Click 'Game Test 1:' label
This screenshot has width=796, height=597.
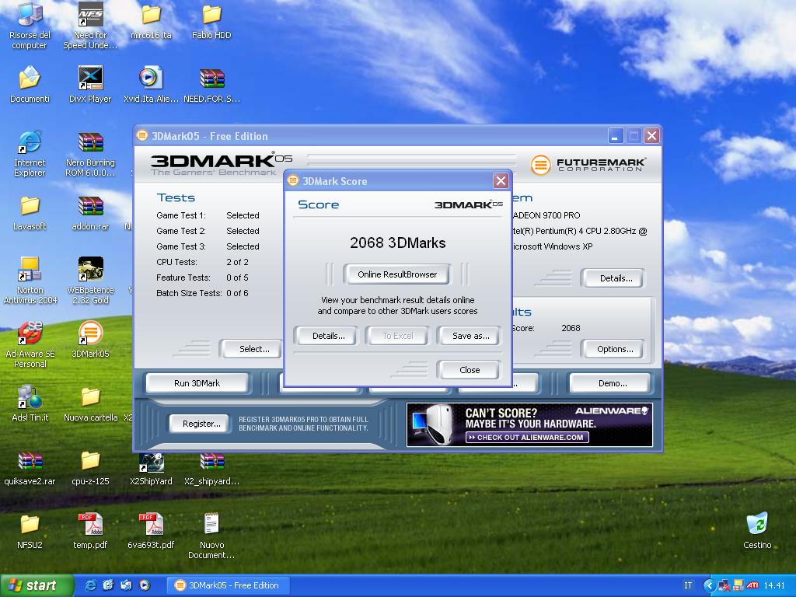pyautogui.click(x=180, y=215)
